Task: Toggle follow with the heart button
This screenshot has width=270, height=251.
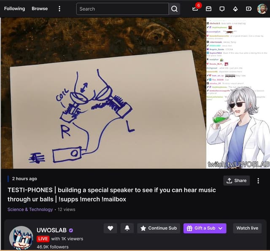Action: [x=110, y=228]
